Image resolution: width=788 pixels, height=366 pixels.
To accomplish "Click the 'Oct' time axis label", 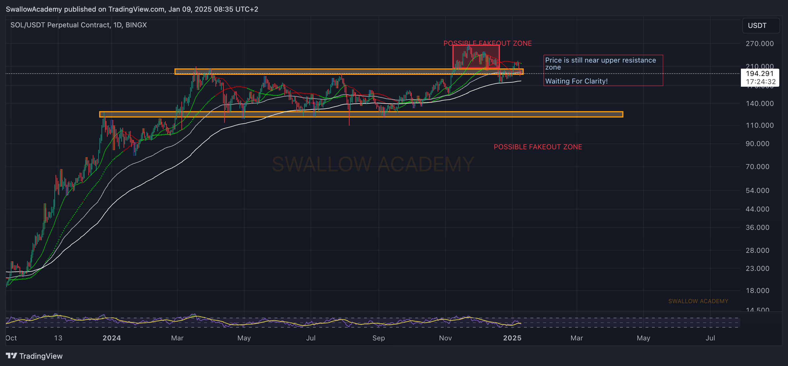I will (x=11, y=338).
